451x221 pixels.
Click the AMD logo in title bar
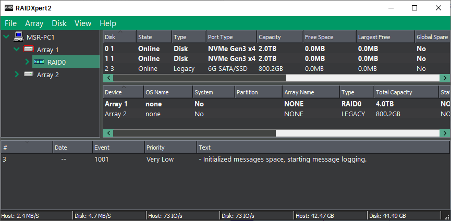coord(9,8)
